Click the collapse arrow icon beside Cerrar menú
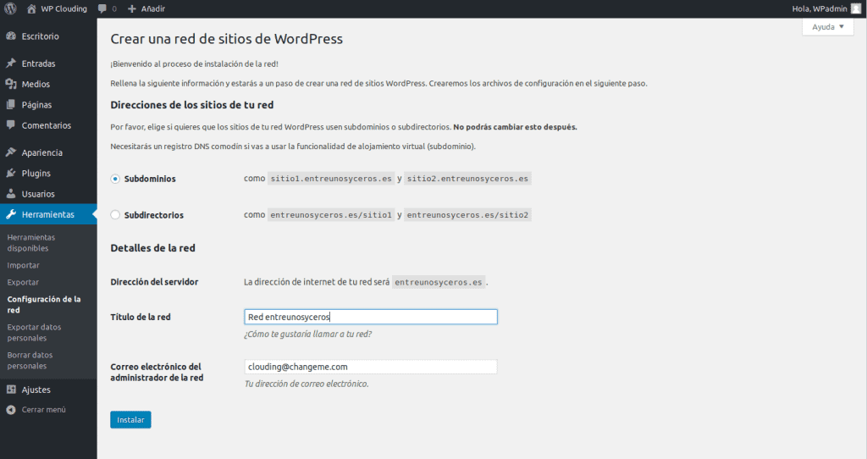867x459 pixels. [x=10, y=410]
